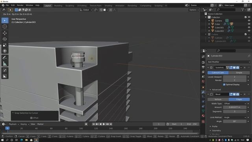Toggle Subdivision modifier render visibility
The height and width of the screenshot is (142, 252).
coord(238,67)
